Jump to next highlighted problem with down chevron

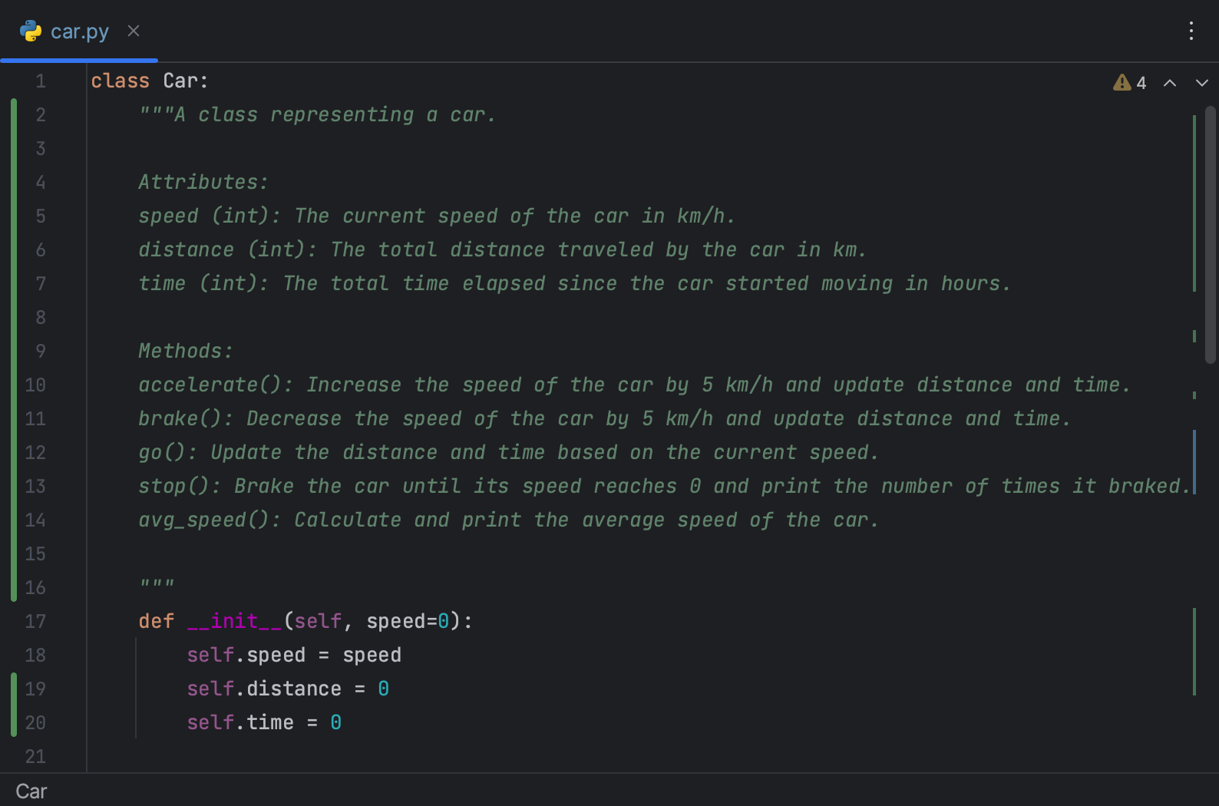[x=1201, y=83]
